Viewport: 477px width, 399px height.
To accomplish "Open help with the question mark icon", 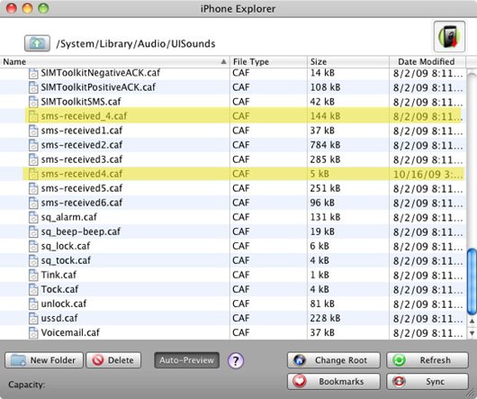I will tap(236, 360).
